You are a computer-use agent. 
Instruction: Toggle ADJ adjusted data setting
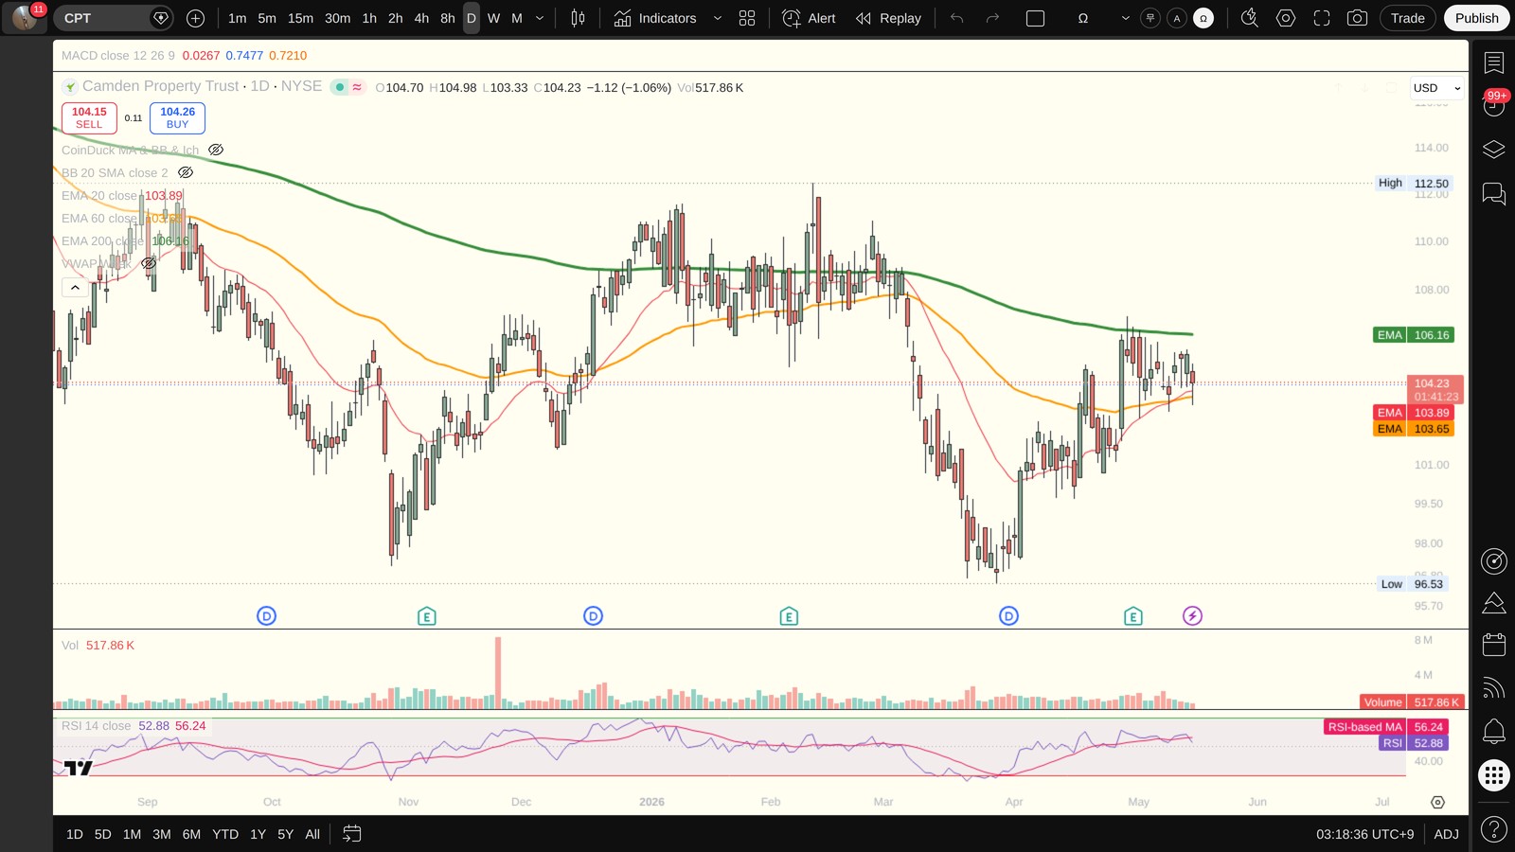[x=1446, y=834]
